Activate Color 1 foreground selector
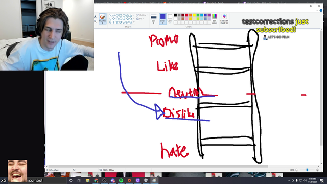This screenshot has height=184, width=327. pos(163,19)
